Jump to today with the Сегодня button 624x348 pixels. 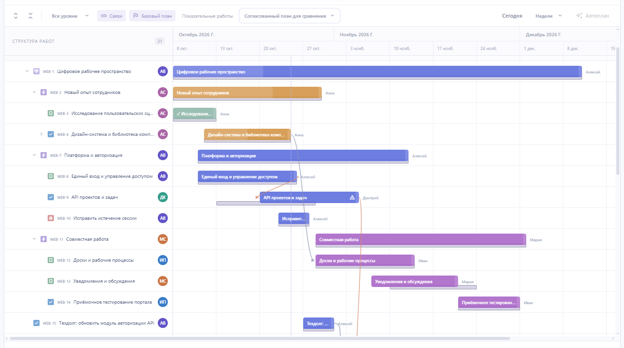(512, 16)
